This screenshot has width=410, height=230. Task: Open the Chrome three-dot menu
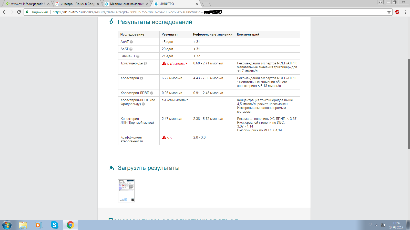coord(405,12)
